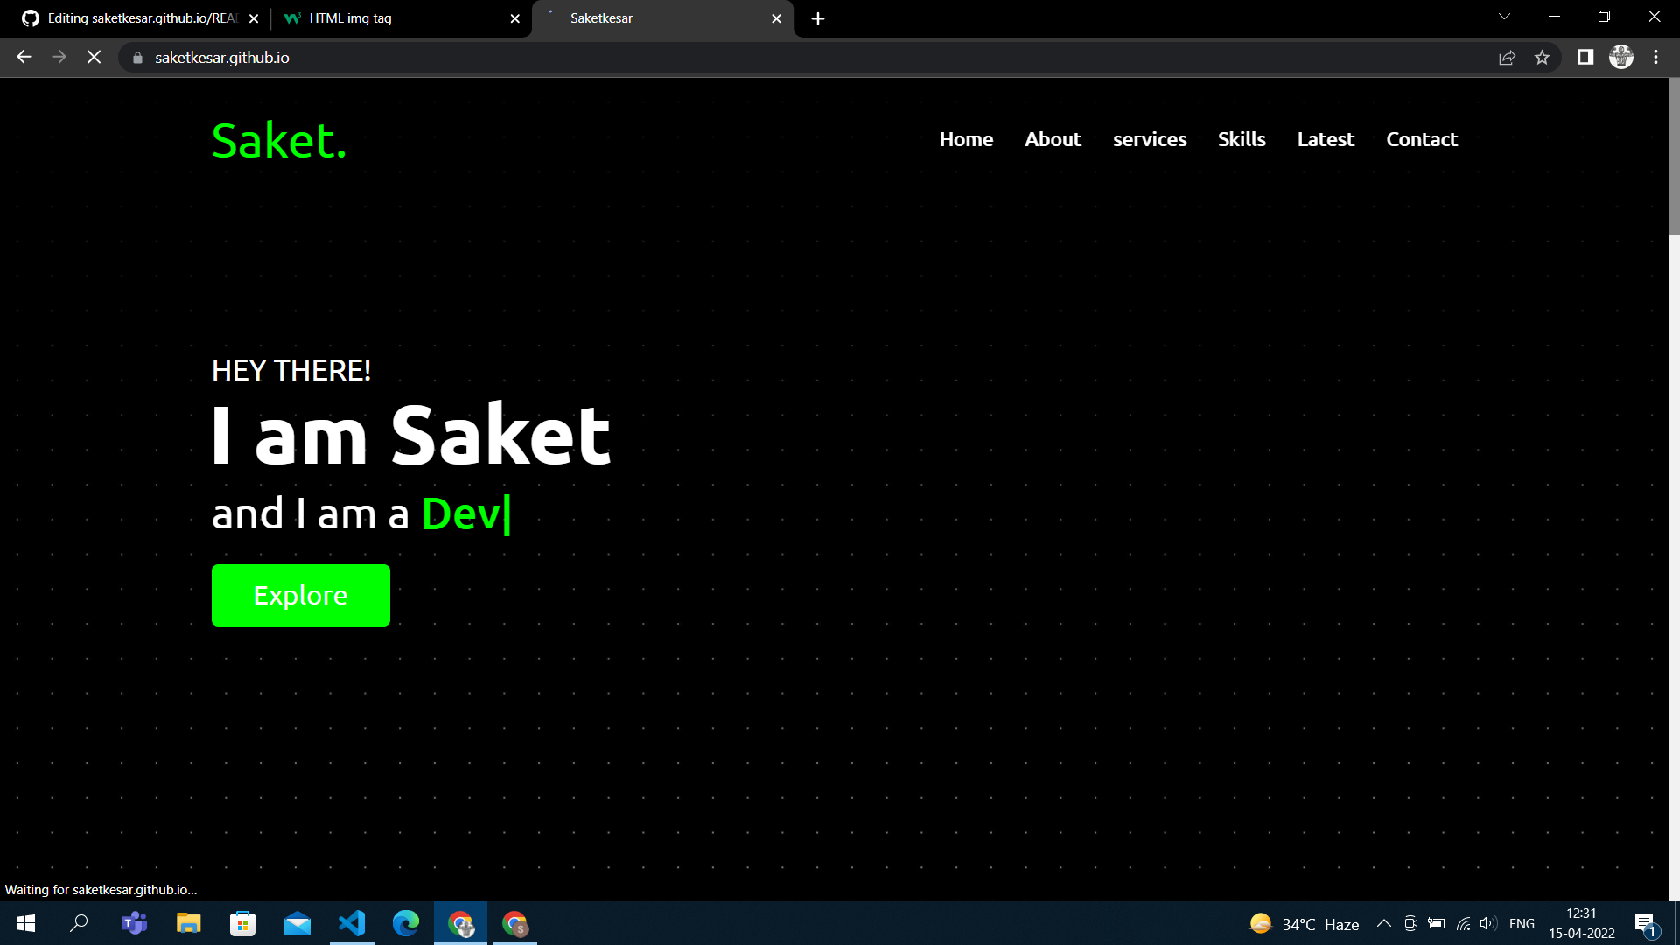The height and width of the screenshot is (945, 1680).
Task: Stop the page loading with the X icon
Action: click(94, 57)
